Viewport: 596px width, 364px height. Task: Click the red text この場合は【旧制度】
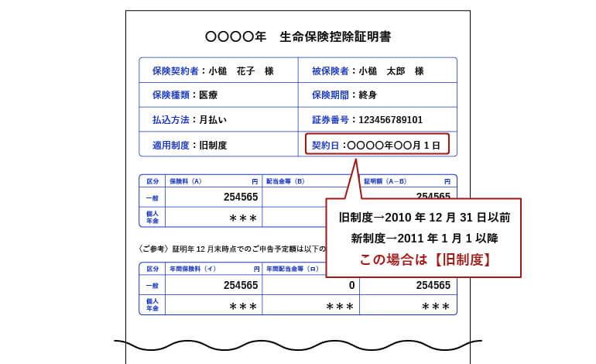click(x=424, y=259)
